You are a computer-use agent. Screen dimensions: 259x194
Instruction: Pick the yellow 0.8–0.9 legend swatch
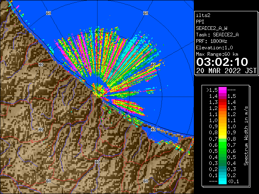[x=223, y=133]
